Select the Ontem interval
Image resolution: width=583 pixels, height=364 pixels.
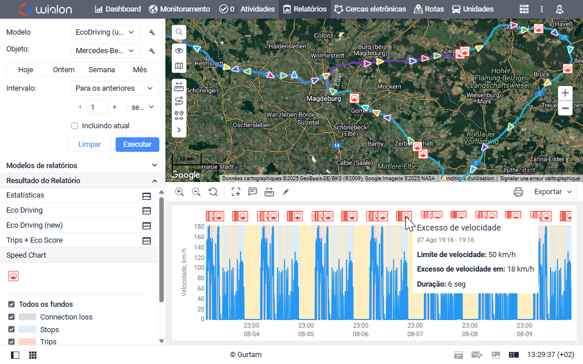click(x=64, y=70)
